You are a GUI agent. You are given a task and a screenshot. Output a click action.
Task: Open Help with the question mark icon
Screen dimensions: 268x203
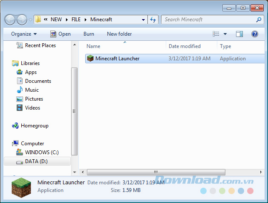tap(255, 34)
